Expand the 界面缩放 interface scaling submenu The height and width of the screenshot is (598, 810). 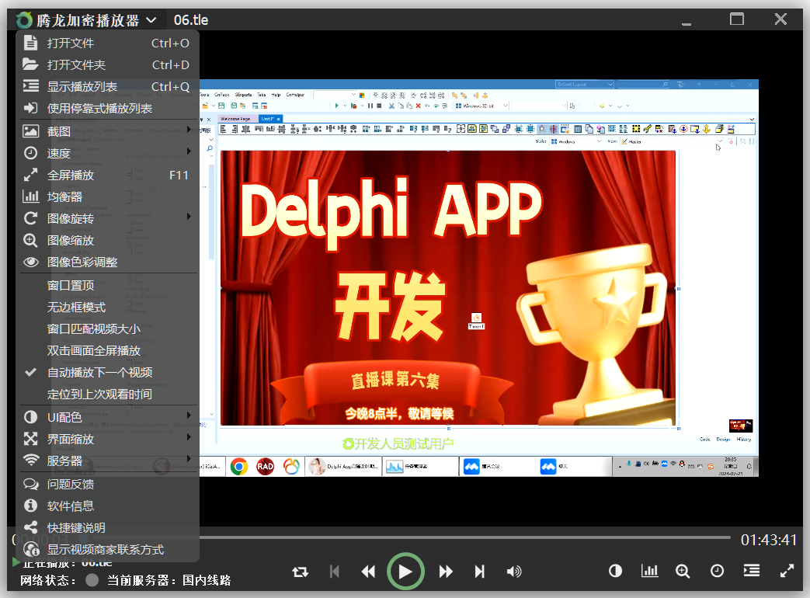click(x=107, y=439)
